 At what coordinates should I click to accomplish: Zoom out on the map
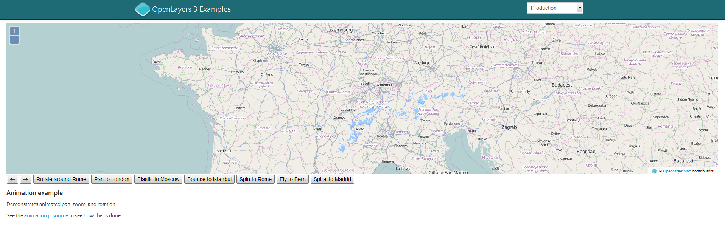click(x=14, y=40)
